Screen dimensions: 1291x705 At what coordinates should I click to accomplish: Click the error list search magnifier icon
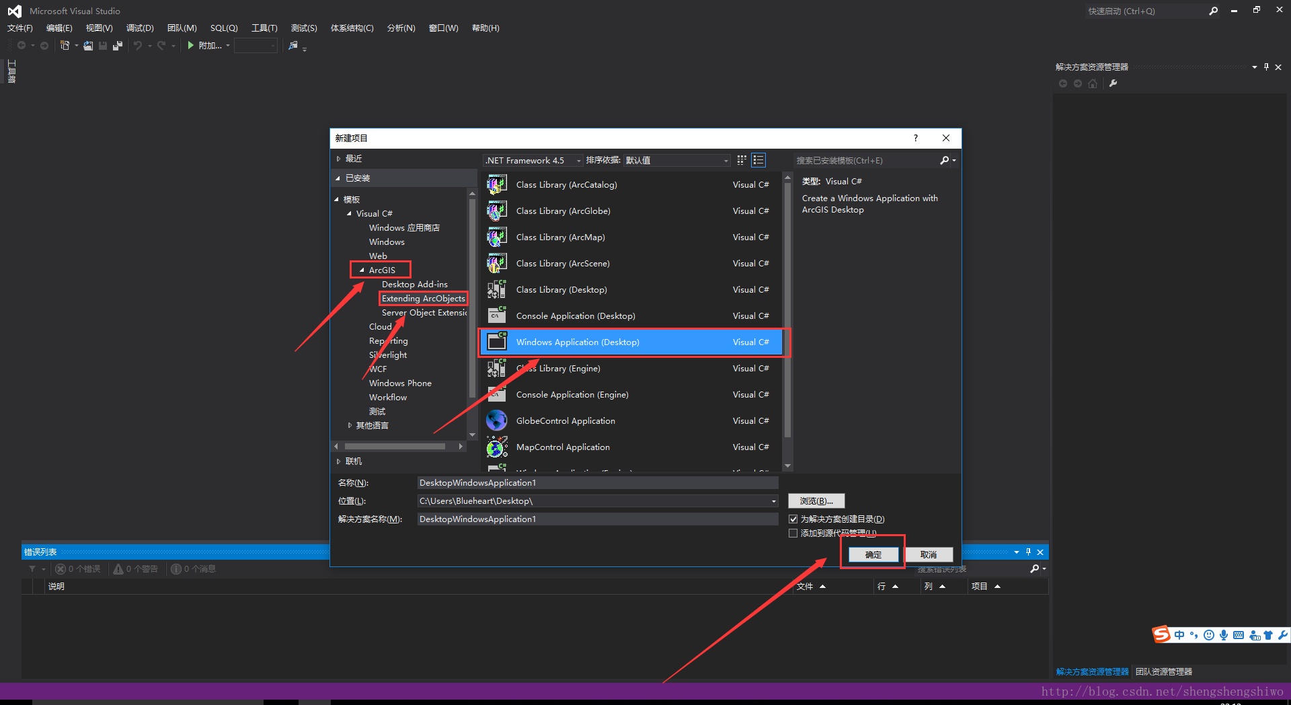(1035, 569)
